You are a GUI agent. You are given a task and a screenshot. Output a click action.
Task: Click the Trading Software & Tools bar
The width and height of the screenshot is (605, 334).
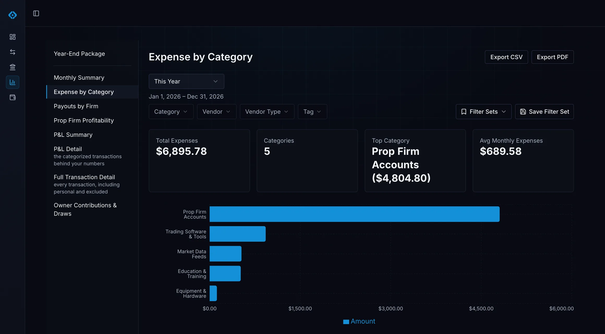tap(238, 234)
